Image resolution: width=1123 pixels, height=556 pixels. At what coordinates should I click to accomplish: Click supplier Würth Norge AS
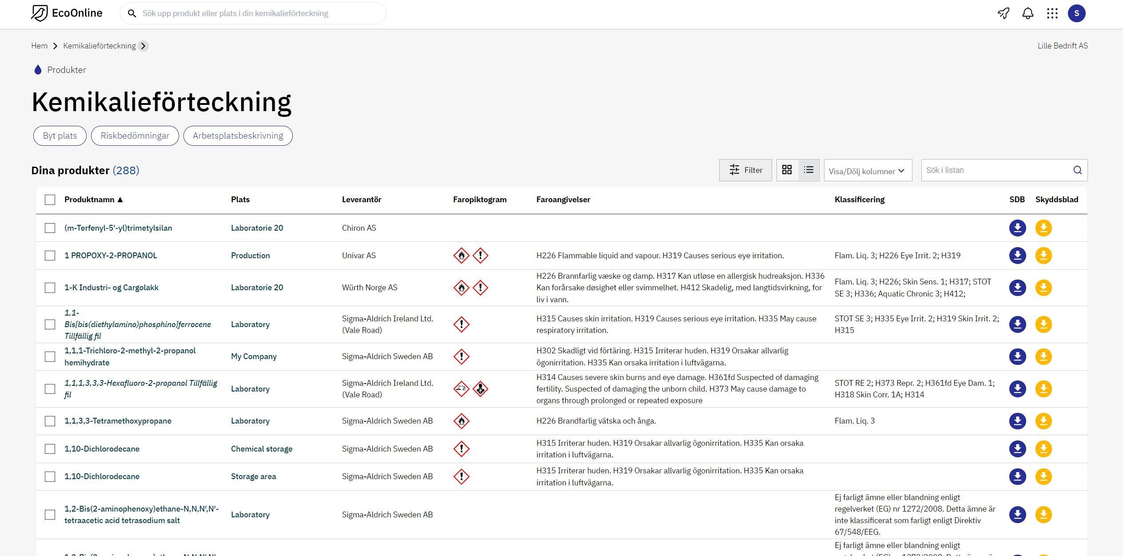pyautogui.click(x=370, y=288)
